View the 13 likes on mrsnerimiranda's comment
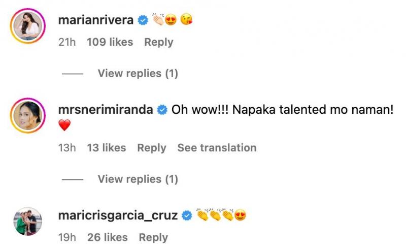 (106, 148)
